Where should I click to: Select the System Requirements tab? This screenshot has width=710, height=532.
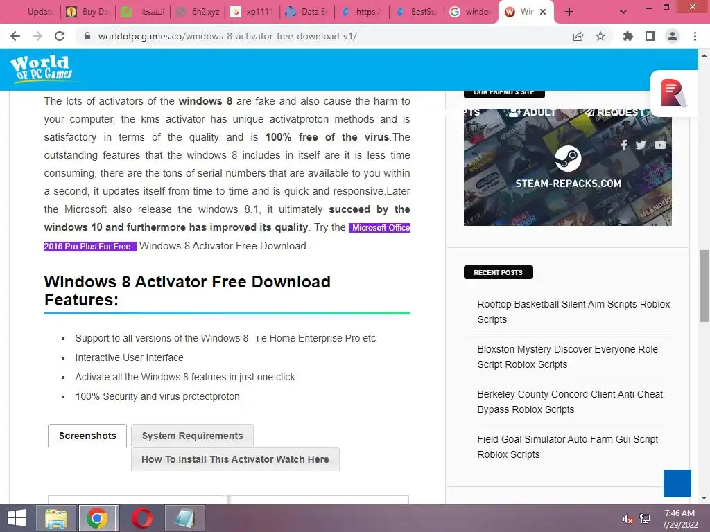point(193,436)
